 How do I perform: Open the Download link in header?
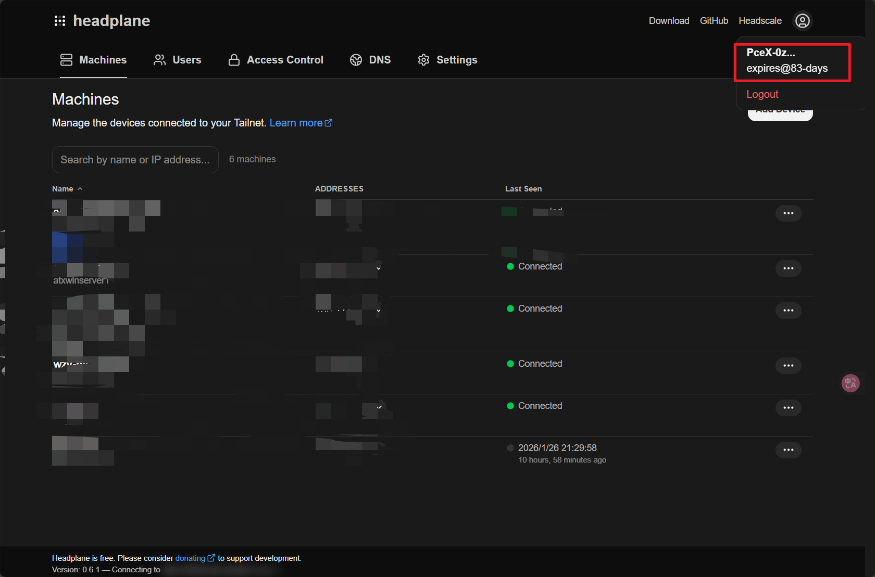click(669, 21)
